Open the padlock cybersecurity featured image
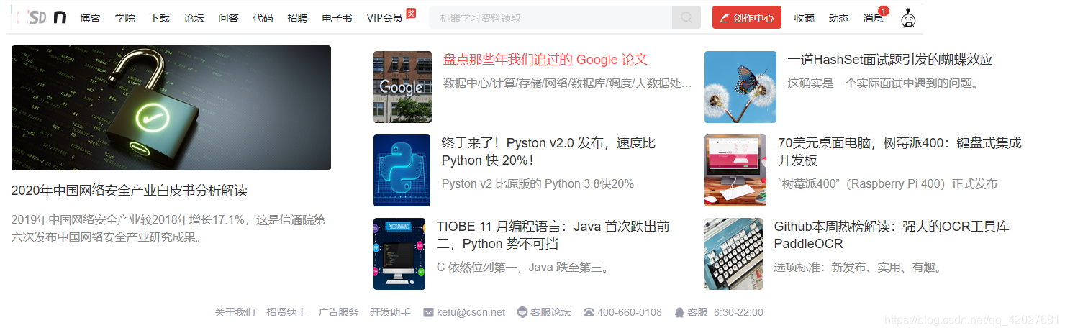This screenshot has height=333, width=1065. click(171, 108)
